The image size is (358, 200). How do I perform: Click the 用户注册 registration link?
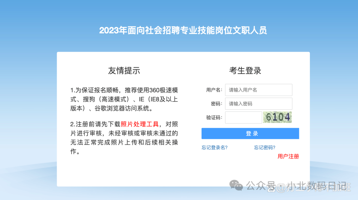click(x=288, y=157)
